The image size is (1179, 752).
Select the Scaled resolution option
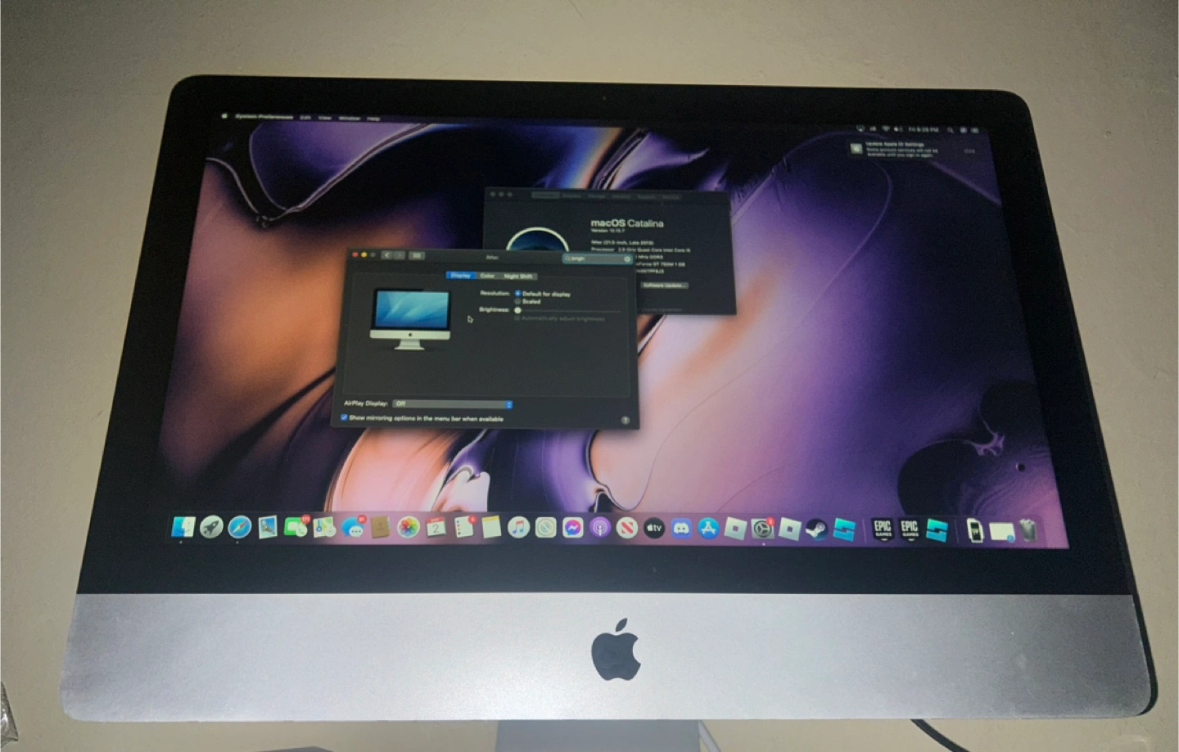(x=518, y=301)
